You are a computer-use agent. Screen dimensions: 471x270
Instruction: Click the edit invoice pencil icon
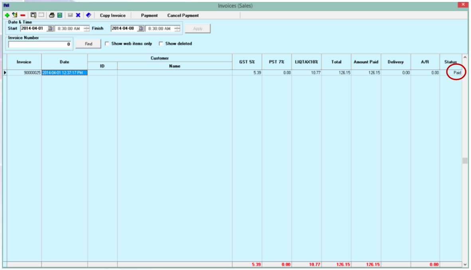pyautogui.click(x=15, y=15)
